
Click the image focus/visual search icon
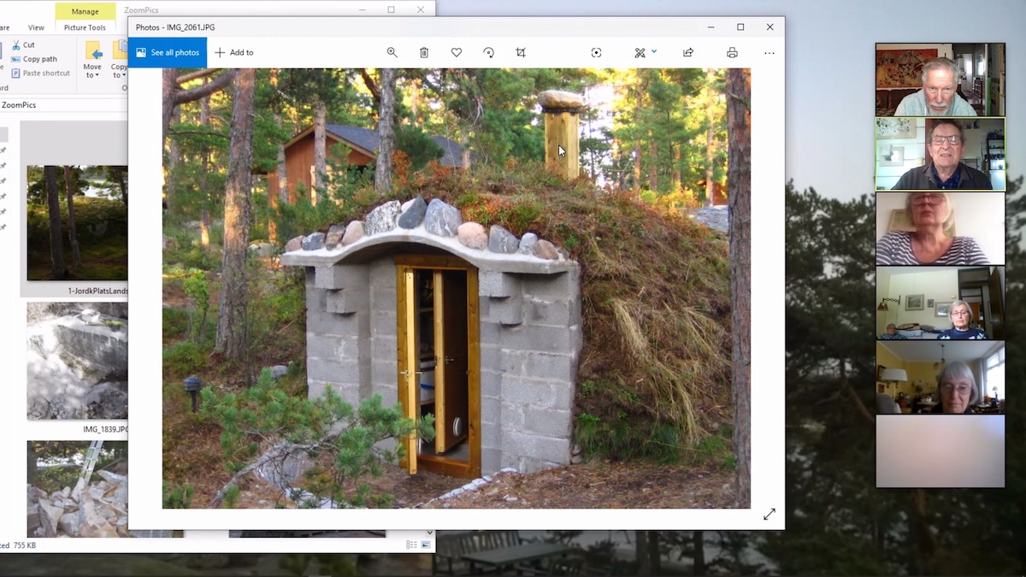[x=596, y=53]
